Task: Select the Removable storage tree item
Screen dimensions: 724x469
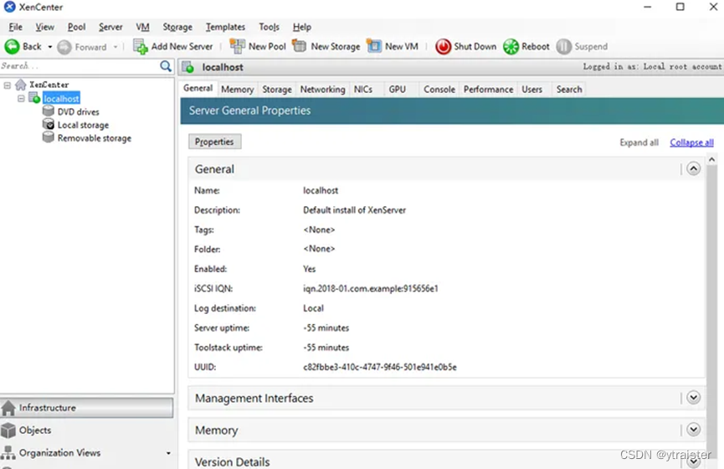Action: tap(95, 138)
